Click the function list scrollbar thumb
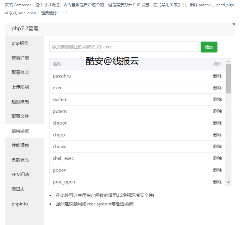The height and width of the screenshot is (225, 244). (228, 79)
